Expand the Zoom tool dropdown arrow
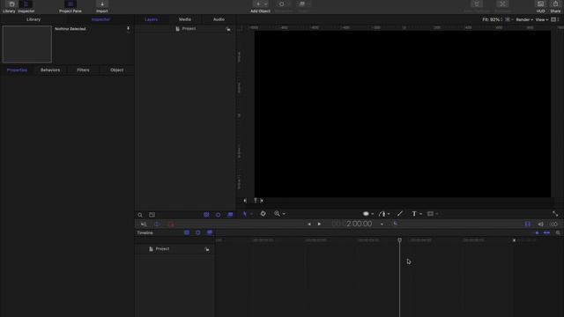The image size is (564, 317). (284, 214)
